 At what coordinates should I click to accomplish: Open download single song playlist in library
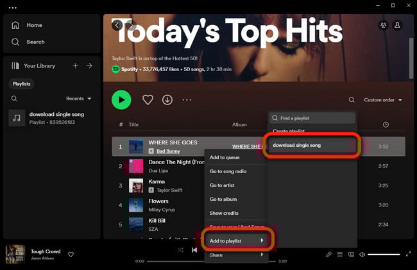point(51,118)
